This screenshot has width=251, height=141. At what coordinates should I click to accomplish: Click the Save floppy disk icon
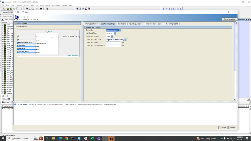(11, 9)
